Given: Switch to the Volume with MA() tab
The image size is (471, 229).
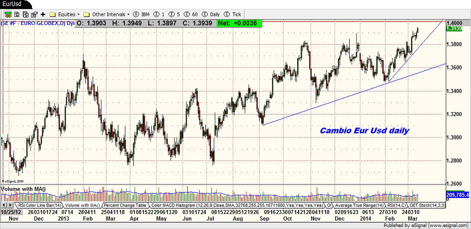Looking at the screenshot, I should tap(82, 205).
